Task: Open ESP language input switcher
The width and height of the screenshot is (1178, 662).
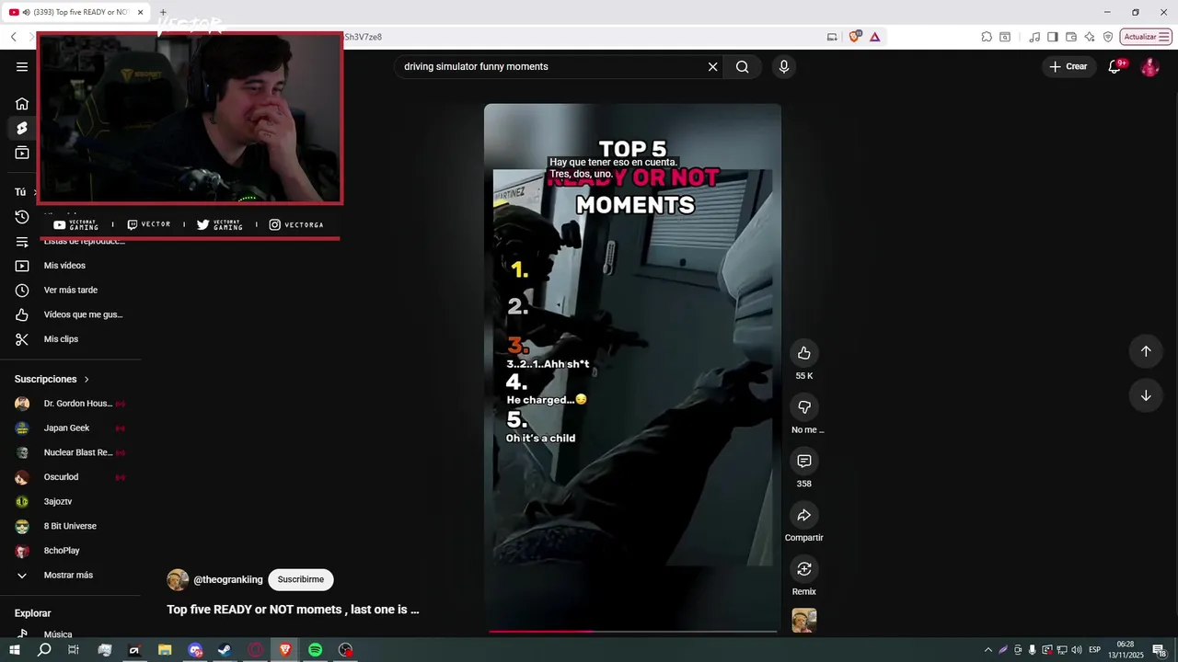Action: (x=1094, y=650)
